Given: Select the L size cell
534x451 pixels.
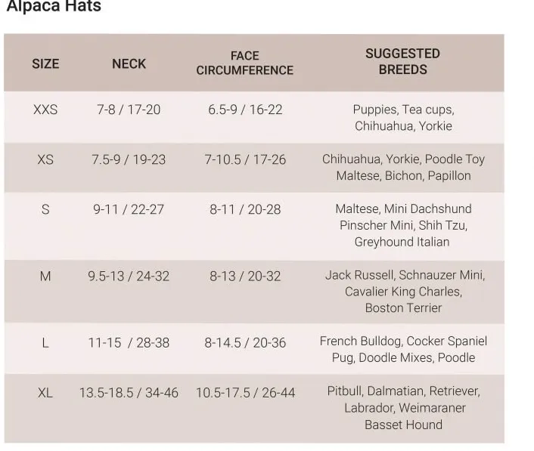Looking at the screenshot, I should 45,343.
